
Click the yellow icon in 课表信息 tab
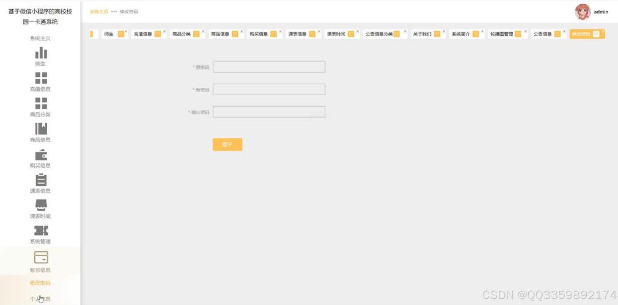pos(312,34)
